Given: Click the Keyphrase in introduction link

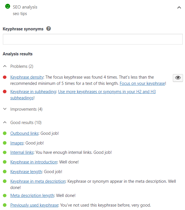Looking at the screenshot, I should click(34, 162).
